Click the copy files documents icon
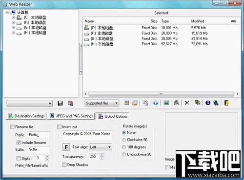The width and height of the screenshot is (244, 180). [145, 103]
